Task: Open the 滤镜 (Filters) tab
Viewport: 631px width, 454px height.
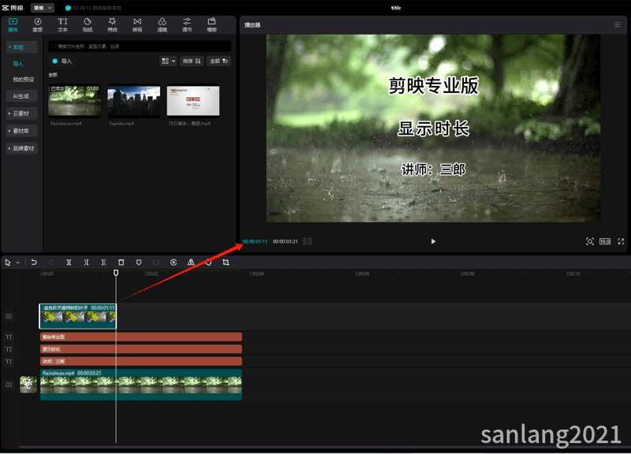Action: (162, 24)
